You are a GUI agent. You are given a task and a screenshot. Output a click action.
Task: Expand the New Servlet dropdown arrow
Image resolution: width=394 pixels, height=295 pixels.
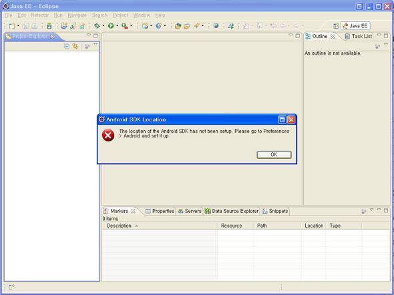coord(165,25)
